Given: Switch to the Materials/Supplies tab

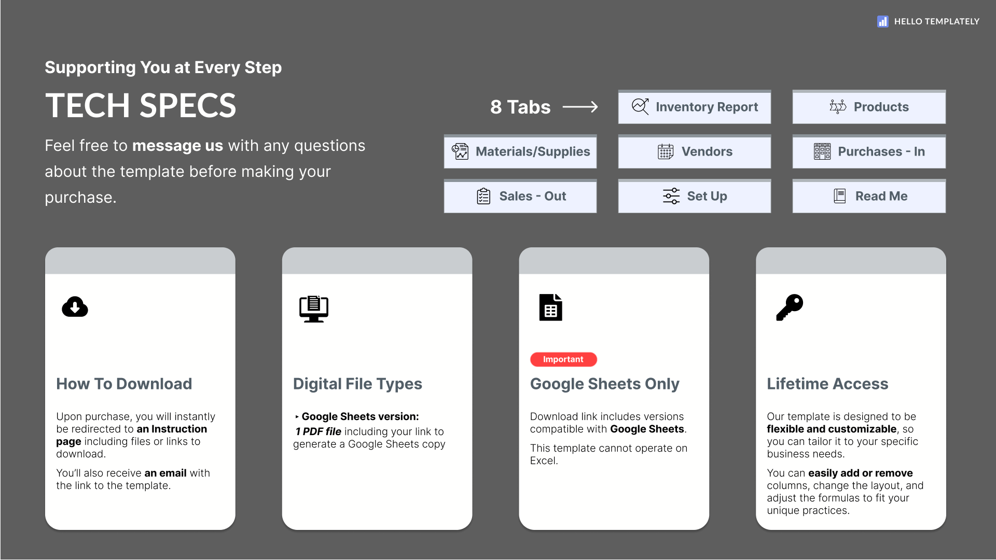Looking at the screenshot, I should tap(532, 151).
